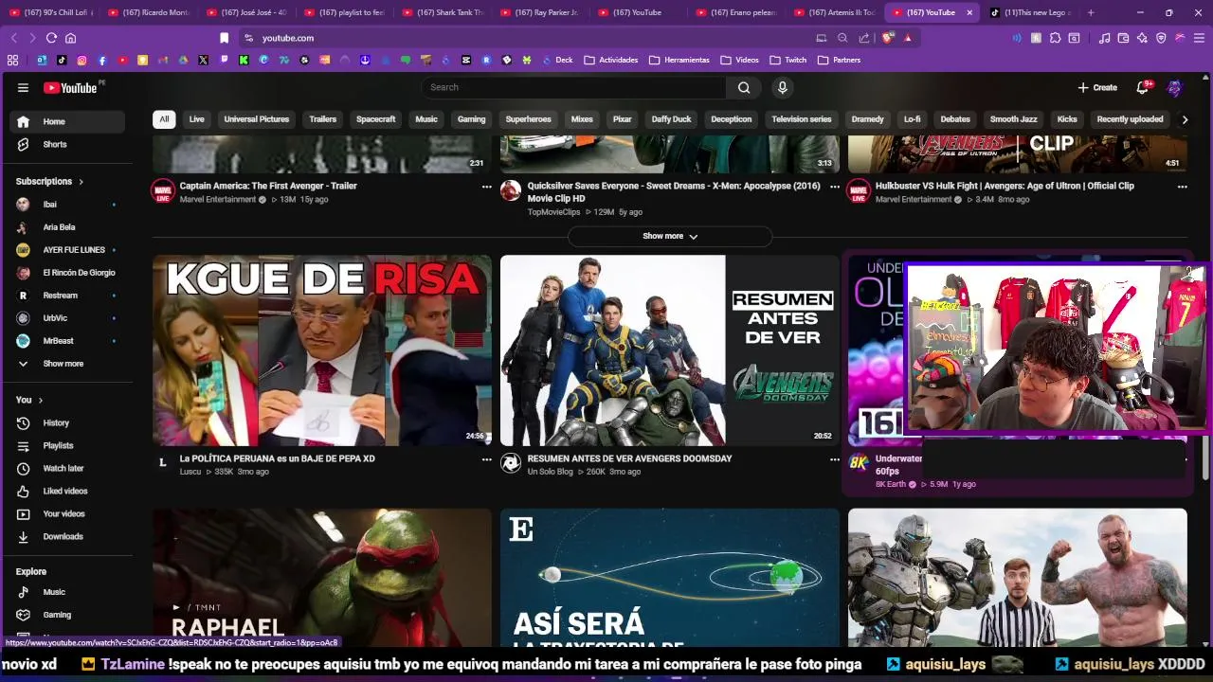Open the extensions puzzle icon
The image size is (1213, 682).
tap(1055, 38)
